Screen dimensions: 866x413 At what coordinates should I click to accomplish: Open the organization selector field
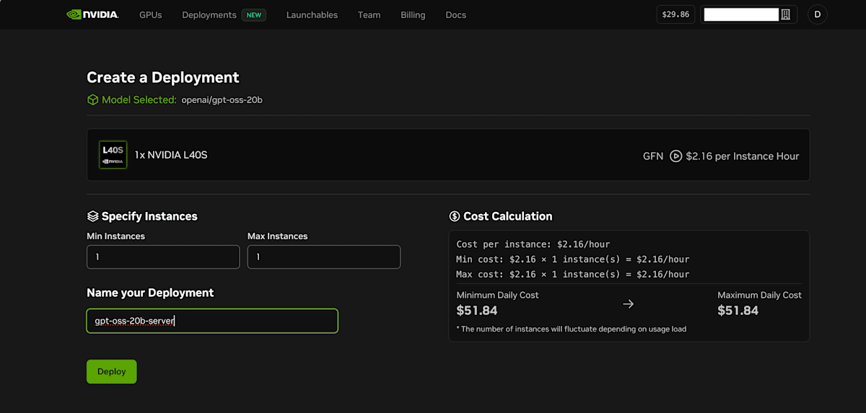749,14
